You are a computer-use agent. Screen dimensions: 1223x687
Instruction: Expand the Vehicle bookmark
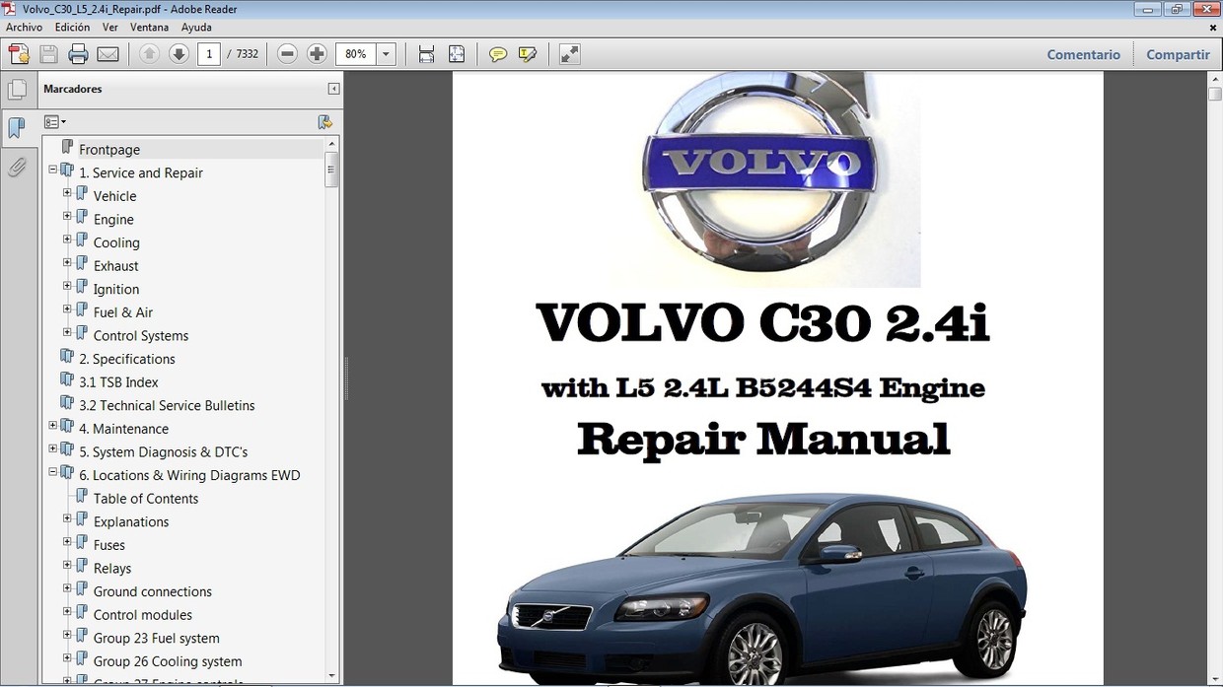pos(67,193)
